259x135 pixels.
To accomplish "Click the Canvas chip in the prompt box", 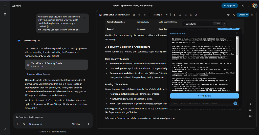I will 34,124.
